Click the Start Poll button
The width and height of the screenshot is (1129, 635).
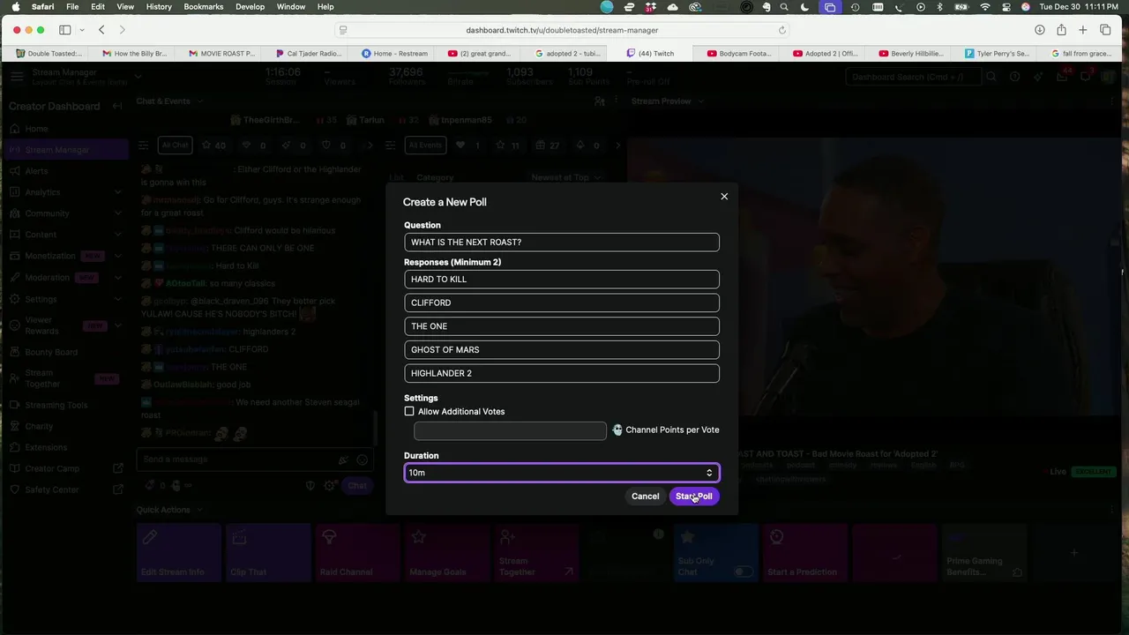point(693,497)
